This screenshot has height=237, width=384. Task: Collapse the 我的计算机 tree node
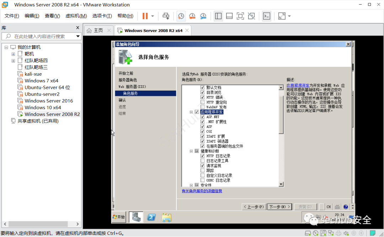[x=6, y=48]
